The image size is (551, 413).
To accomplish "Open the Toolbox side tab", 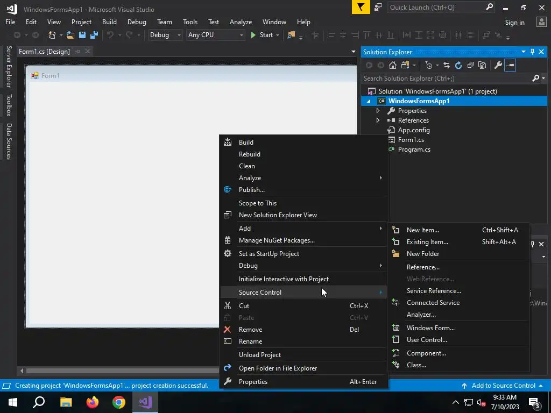I will (x=9, y=105).
